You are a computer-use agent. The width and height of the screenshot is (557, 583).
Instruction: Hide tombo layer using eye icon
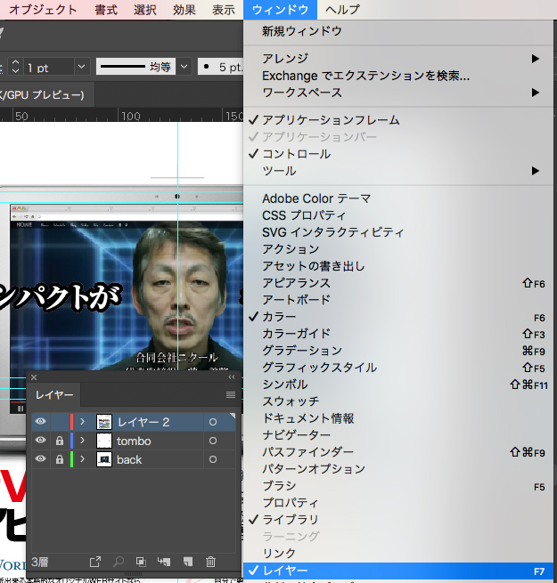click(41, 440)
